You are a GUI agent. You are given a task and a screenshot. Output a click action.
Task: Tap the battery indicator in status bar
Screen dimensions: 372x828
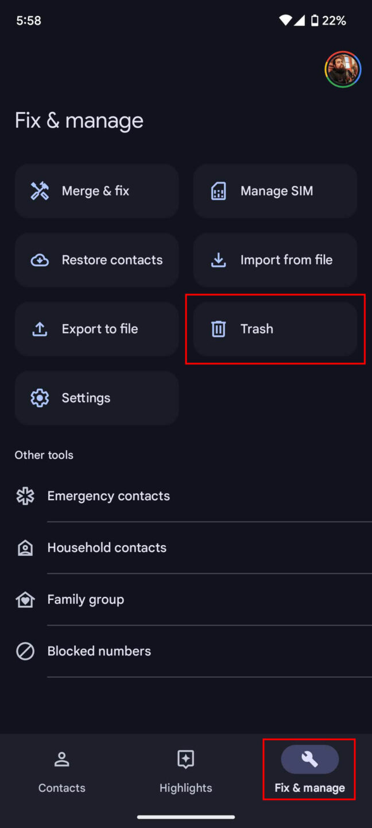315,21
